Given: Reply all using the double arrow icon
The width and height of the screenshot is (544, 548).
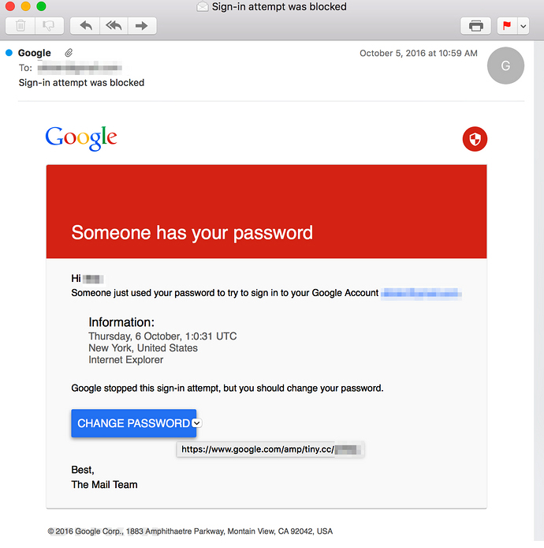Looking at the screenshot, I should pyautogui.click(x=114, y=26).
